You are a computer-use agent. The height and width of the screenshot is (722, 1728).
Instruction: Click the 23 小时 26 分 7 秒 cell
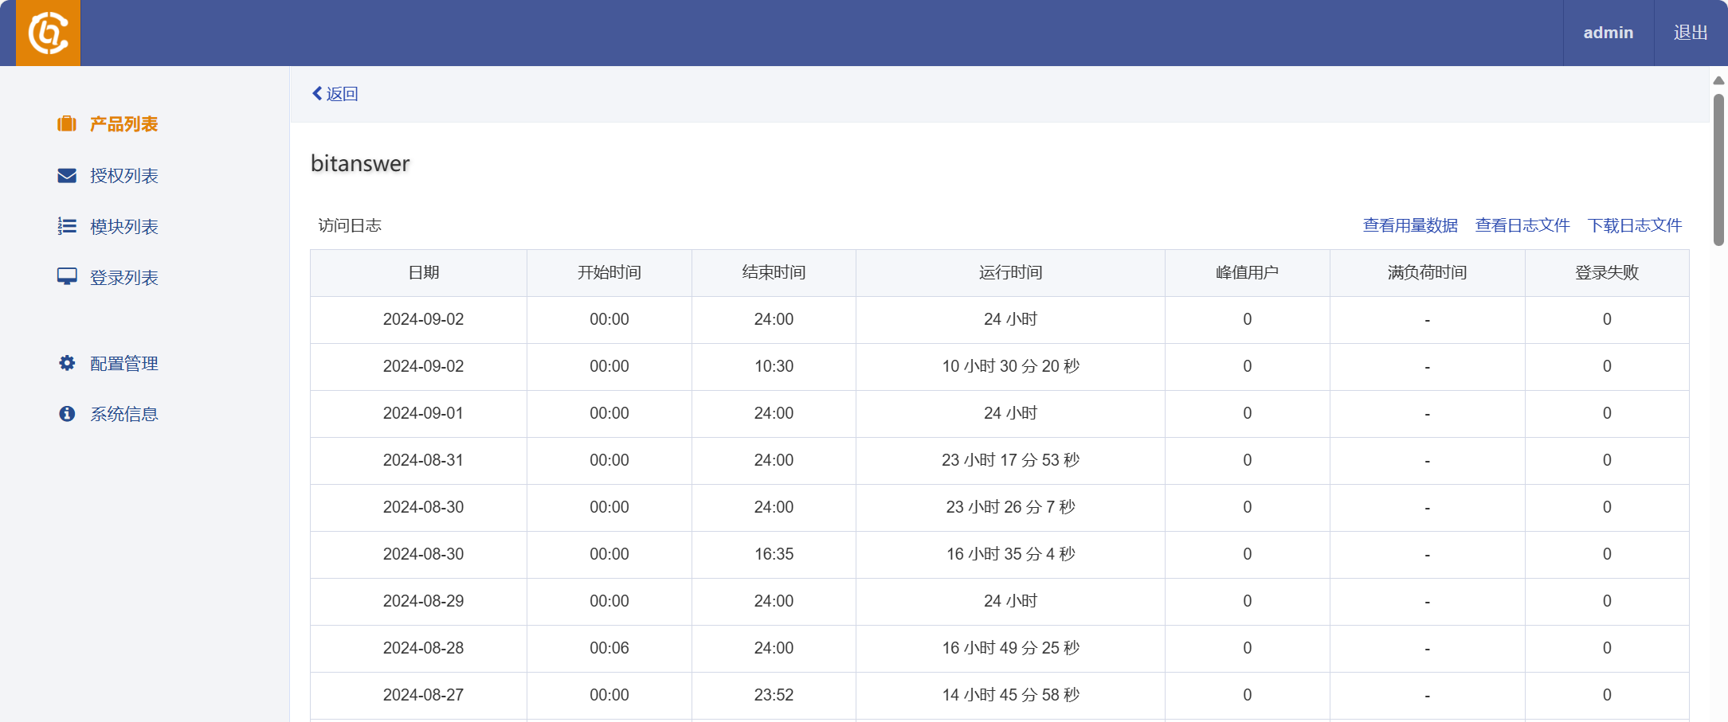click(1010, 507)
